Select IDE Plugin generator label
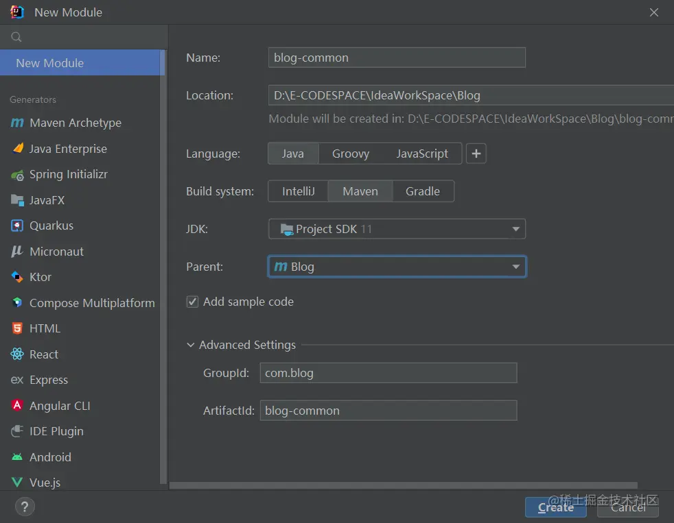Image resolution: width=674 pixels, height=523 pixels. 56,431
